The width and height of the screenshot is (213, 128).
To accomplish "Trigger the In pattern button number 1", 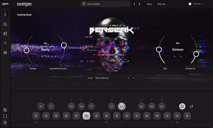I will [x=41, y=106].
